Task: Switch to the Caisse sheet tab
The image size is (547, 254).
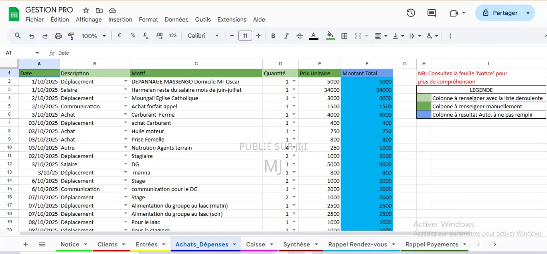Action: pyautogui.click(x=255, y=244)
